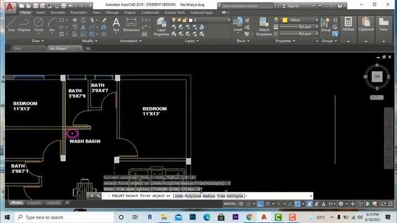
Task: Click the yellow color swatch
Action: [285, 20]
